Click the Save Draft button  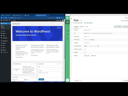coord(41,79)
